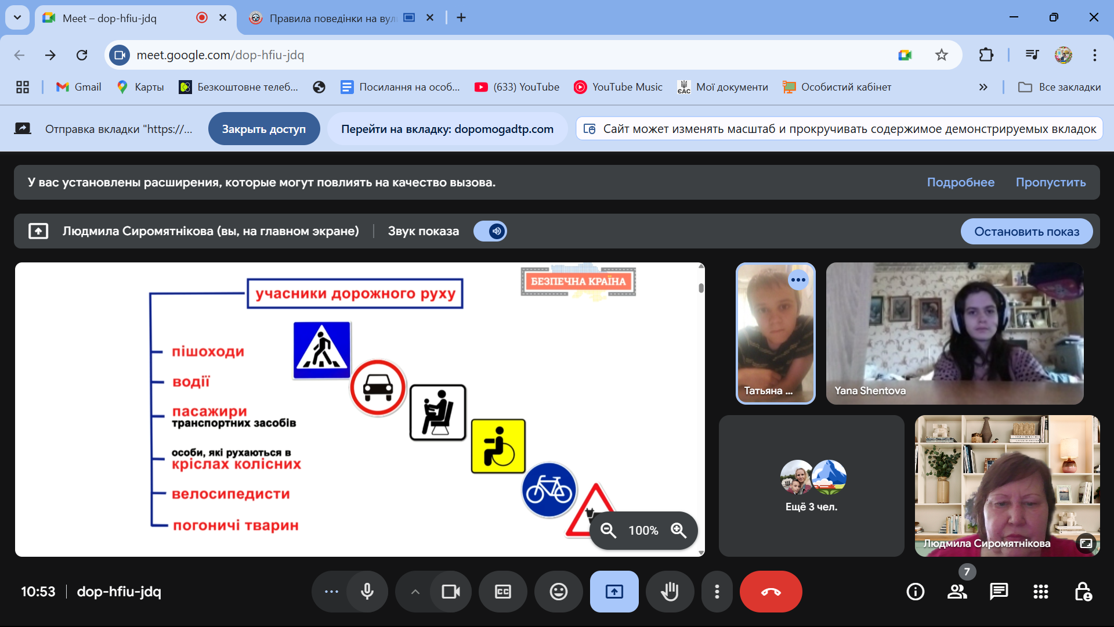The width and height of the screenshot is (1114, 627).
Task: Mute microphone in the call toolbar
Action: coord(367,592)
